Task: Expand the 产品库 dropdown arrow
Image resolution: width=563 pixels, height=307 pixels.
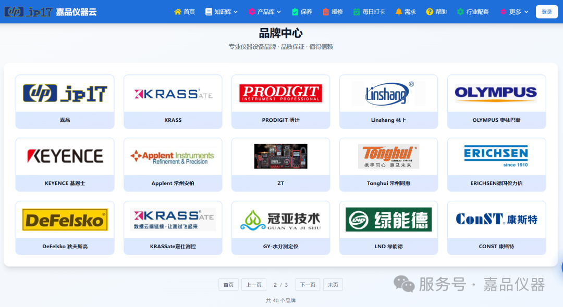Action: [x=278, y=12]
